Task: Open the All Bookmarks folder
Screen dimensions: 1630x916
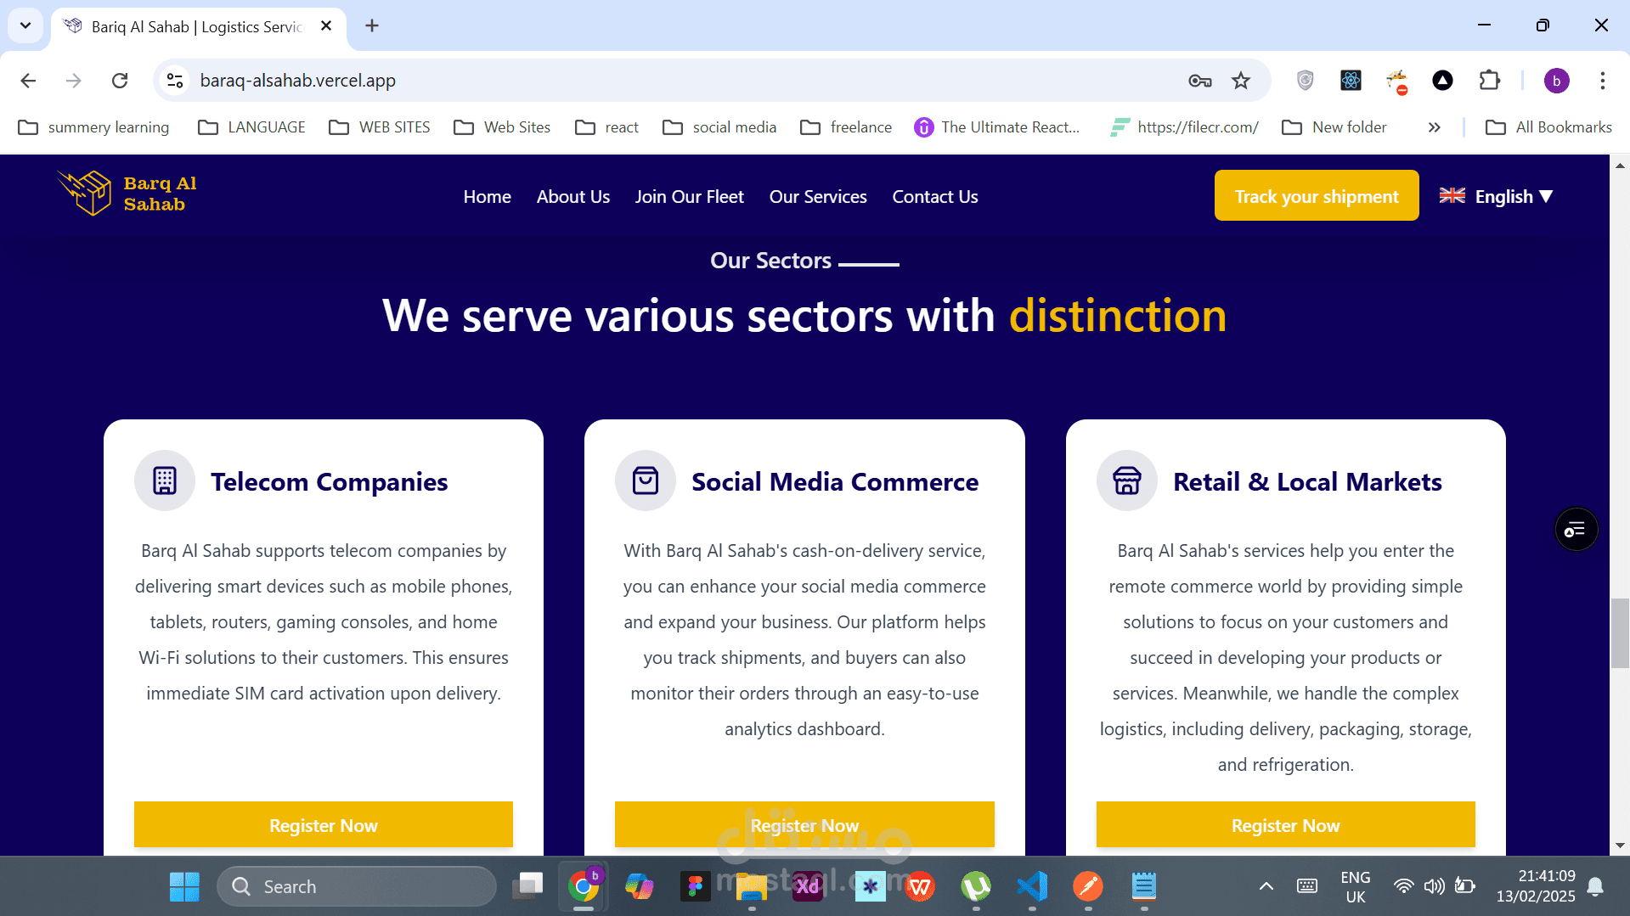Action: 1548,127
